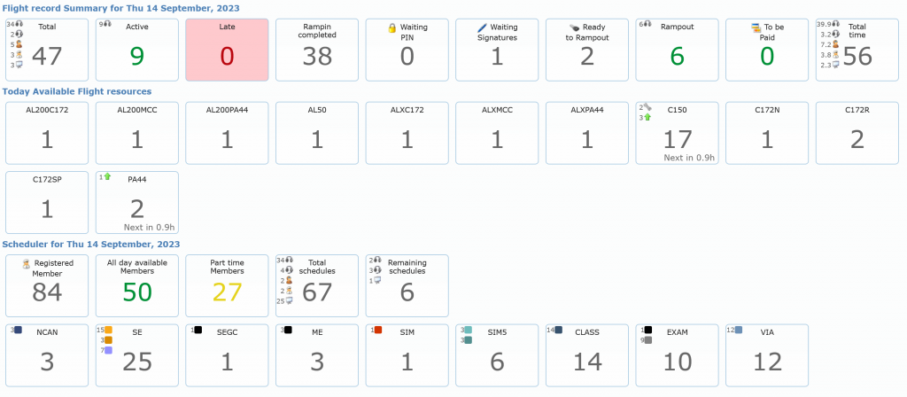Open the All day available Members tile
The image size is (907, 397).
tap(136, 285)
